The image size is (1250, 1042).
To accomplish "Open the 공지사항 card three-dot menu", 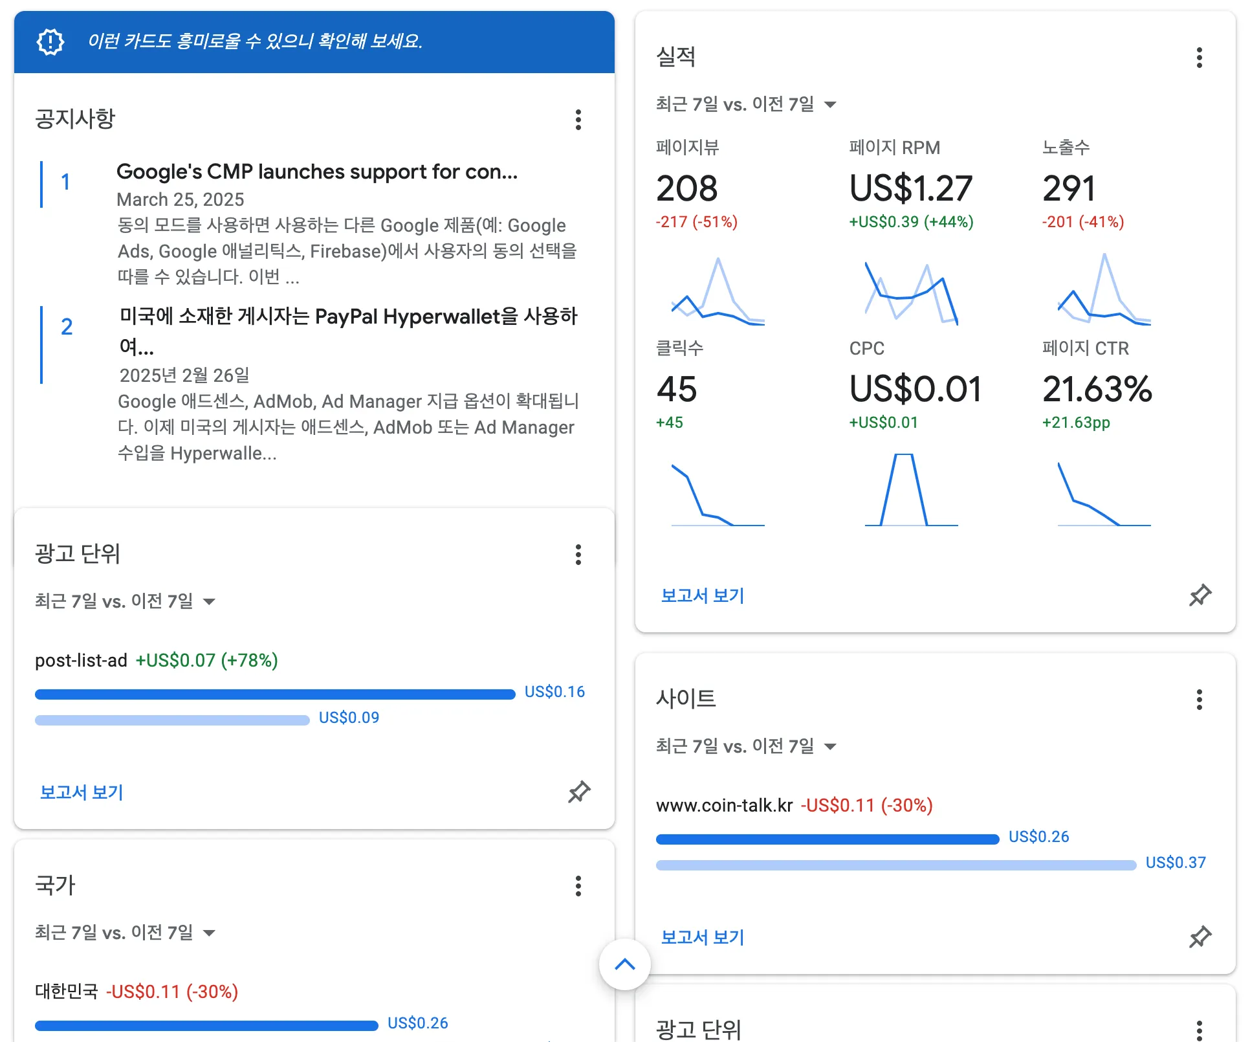I will [x=578, y=120].
